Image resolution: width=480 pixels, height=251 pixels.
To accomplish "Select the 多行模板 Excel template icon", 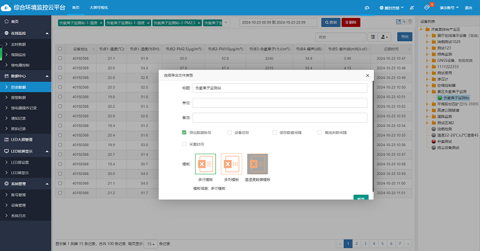I will 206,164.
